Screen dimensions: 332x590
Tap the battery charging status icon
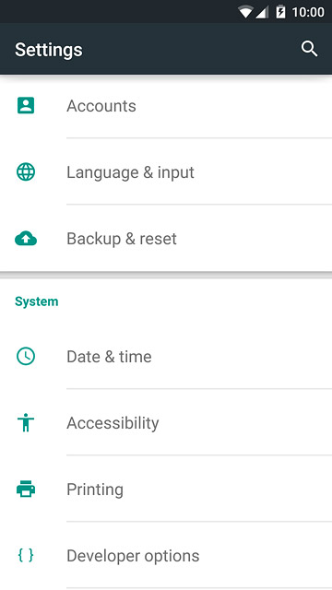click(280, 12)
